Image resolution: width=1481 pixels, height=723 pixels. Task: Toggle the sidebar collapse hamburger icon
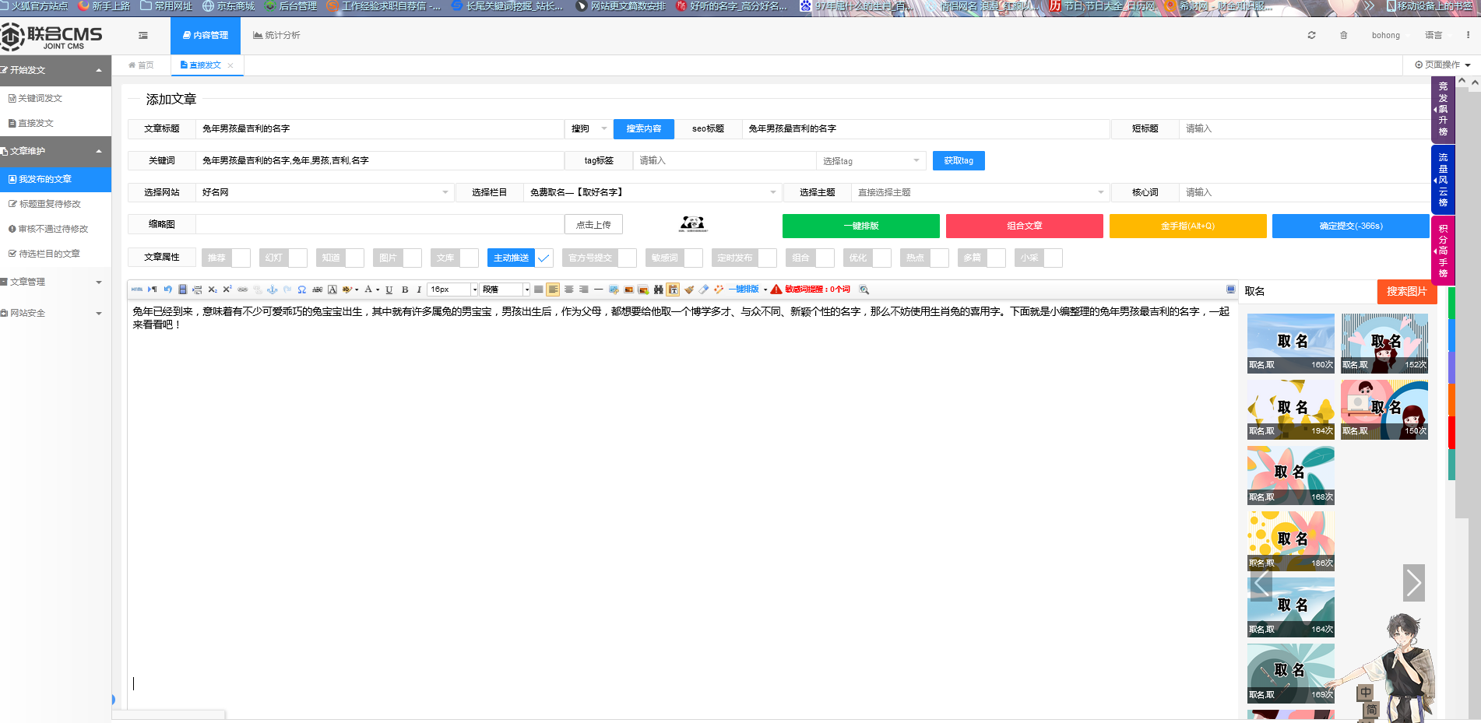pos(142,35)
